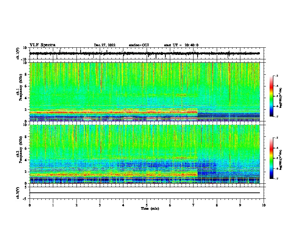Click the ch.2 spectrogram color scale bar
The width and height of the screenshot is (297, 230).
pyautogui.click(x=271, y=158)
